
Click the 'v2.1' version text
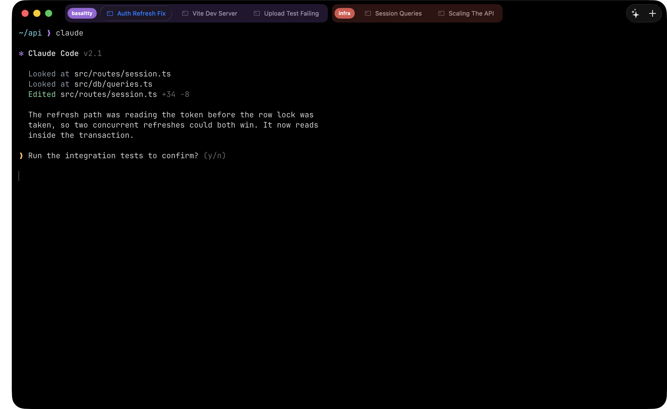click(x=93, y=53)
